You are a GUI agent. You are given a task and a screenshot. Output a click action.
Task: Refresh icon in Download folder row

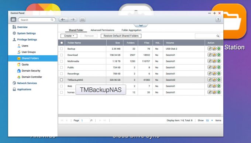[219, 55]
